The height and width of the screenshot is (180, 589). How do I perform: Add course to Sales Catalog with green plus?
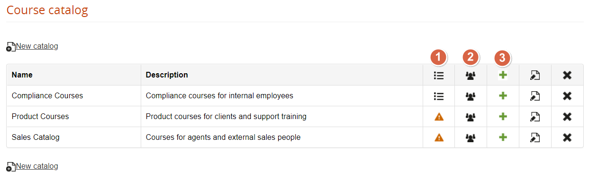point(503,137)
